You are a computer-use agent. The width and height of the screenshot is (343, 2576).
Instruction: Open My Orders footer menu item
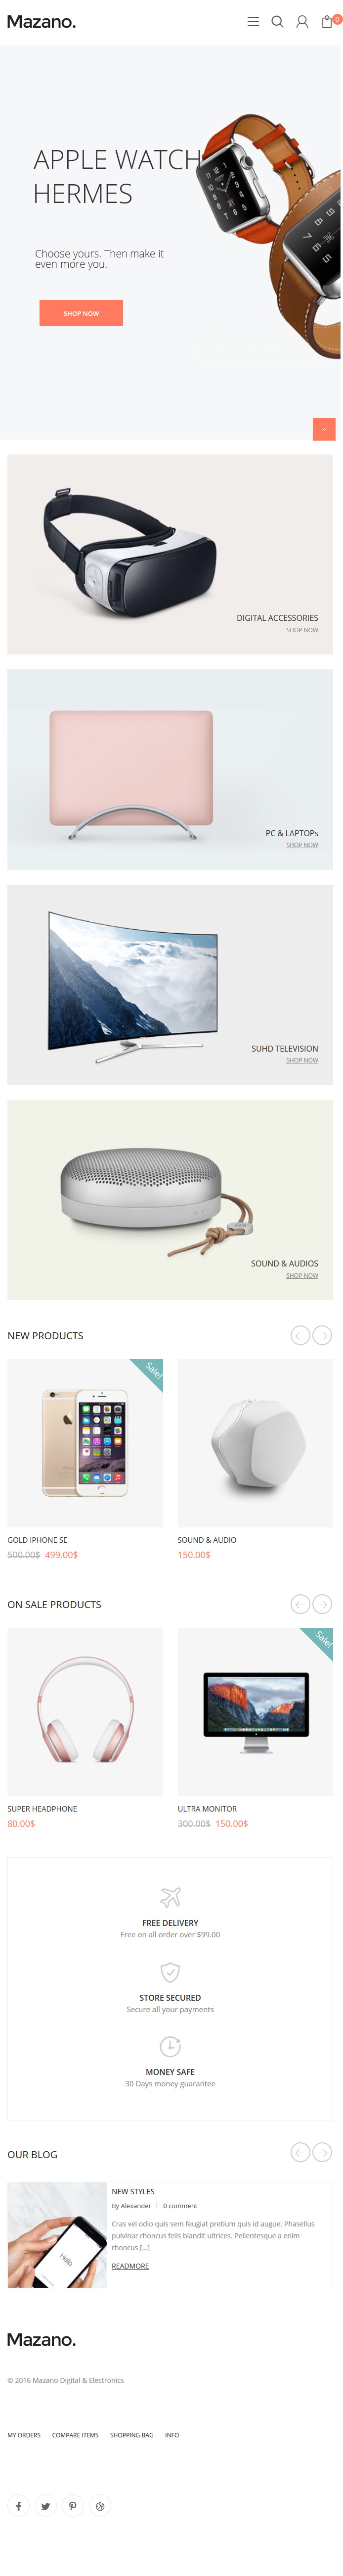click(24, 2435)
